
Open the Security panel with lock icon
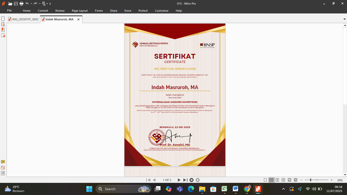(3, 35)
